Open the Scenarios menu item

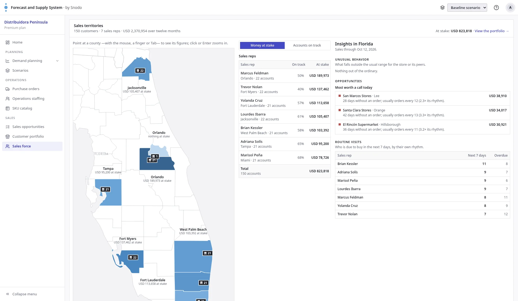click(x=32, y=71)
